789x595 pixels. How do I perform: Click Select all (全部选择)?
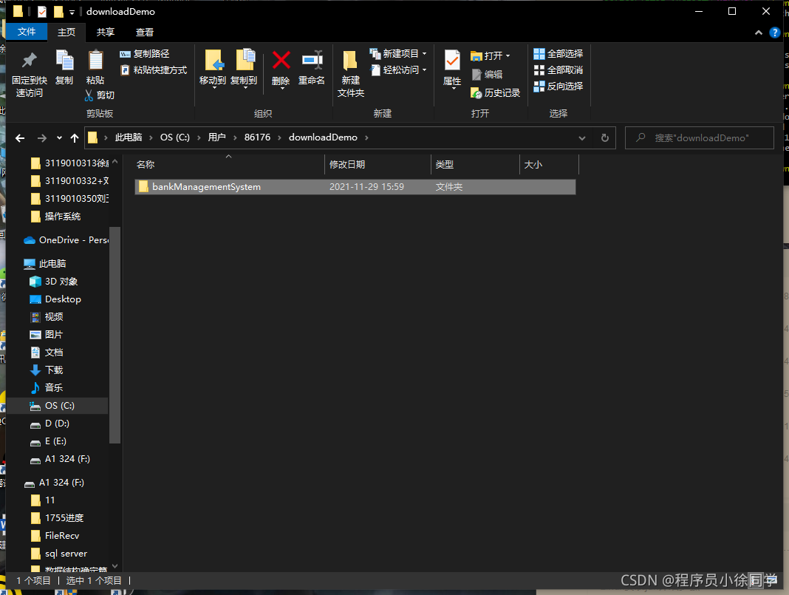click(558, 53)
